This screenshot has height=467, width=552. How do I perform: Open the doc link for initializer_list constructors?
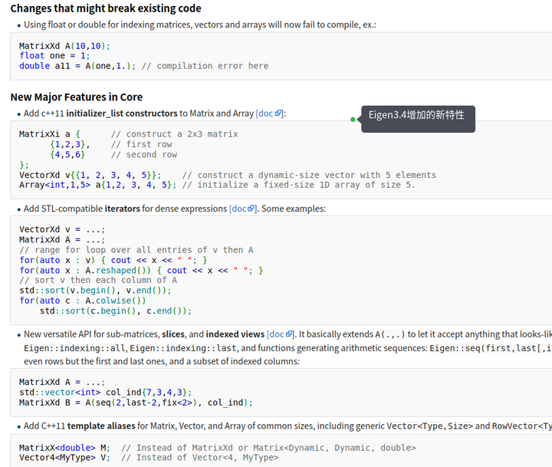point(265,113)
